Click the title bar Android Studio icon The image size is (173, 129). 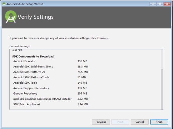tap(4, 4)
